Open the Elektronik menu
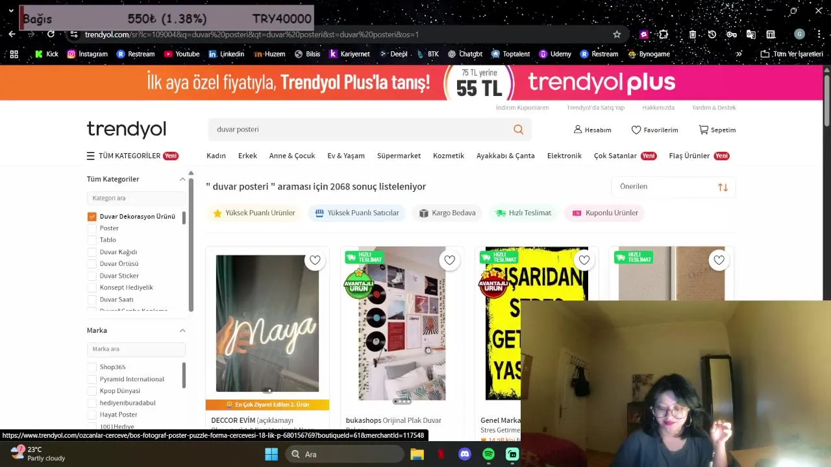Screen dimensions: 831x467 (x=564, y=156)
